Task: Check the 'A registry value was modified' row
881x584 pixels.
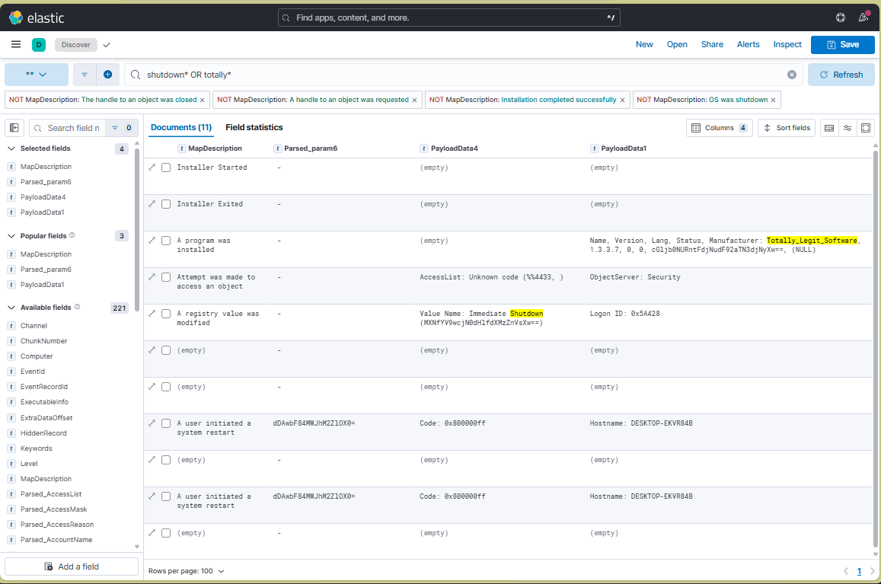Action: pos(166,314)
